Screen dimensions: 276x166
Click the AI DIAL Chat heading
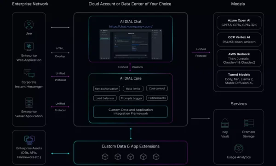tap(131, 21)
